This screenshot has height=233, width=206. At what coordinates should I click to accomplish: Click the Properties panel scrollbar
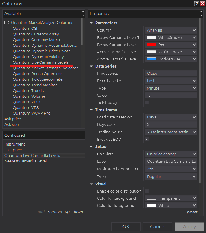point(201,101)
